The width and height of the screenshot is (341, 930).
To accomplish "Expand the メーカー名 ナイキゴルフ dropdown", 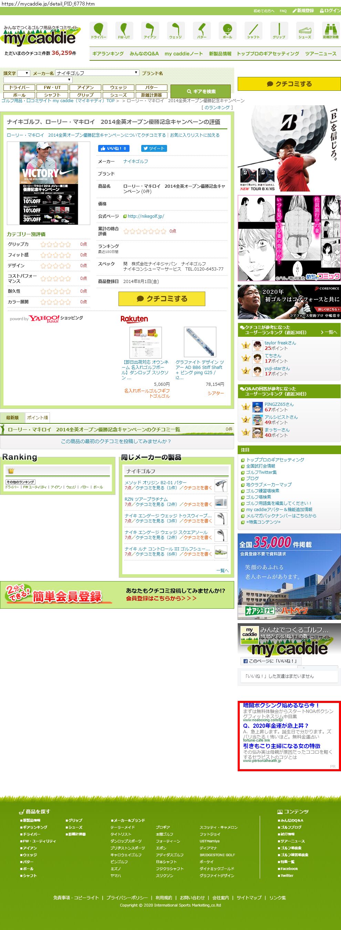I will (97, 73).
